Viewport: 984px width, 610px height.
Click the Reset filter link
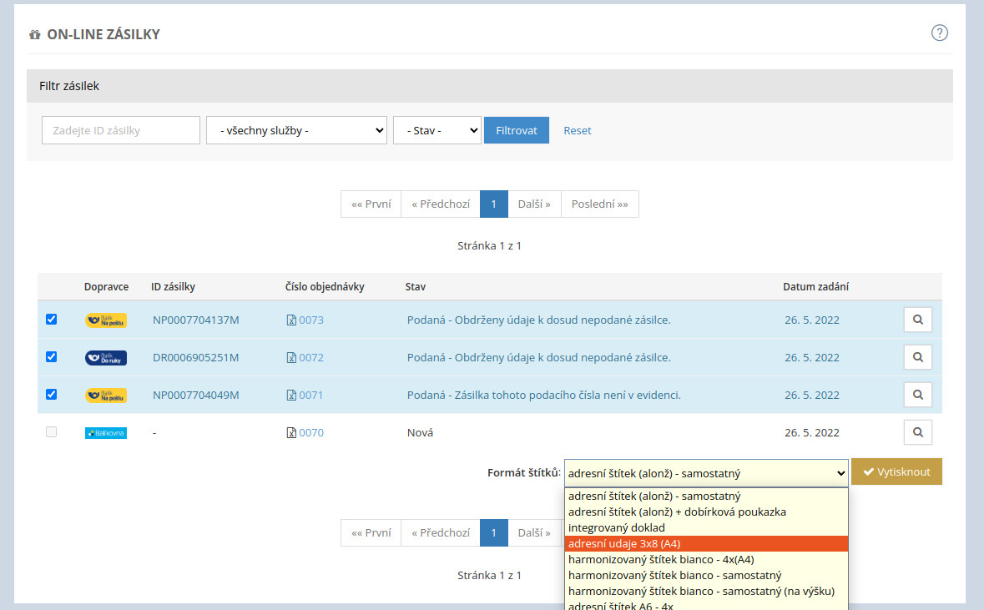pos(577,130)
